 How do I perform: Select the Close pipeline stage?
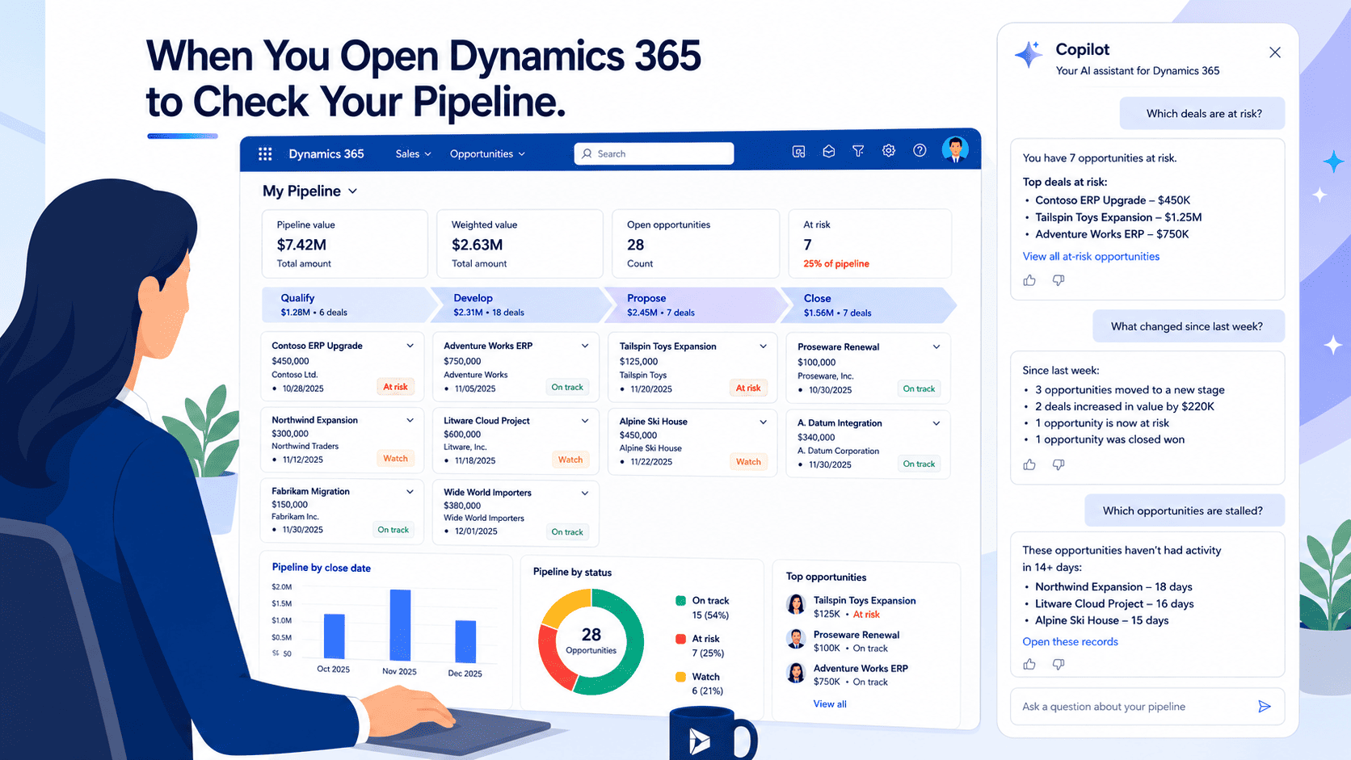(869, 305)
